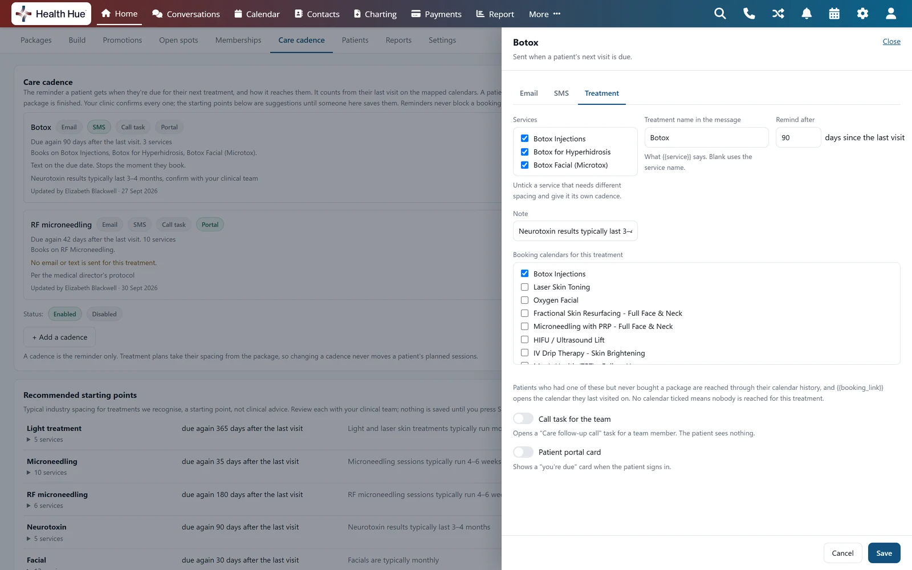This screenshot has width=912, height=570.
Task: Expand Microneedling 10 services list
Action: pyautogui.click(x=47, y=473)
